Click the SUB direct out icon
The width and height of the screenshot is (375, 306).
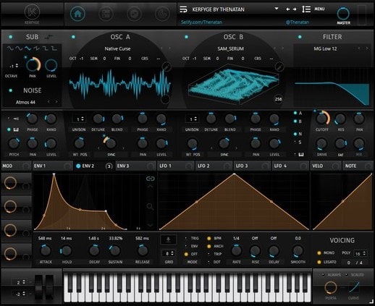(49, 37)
